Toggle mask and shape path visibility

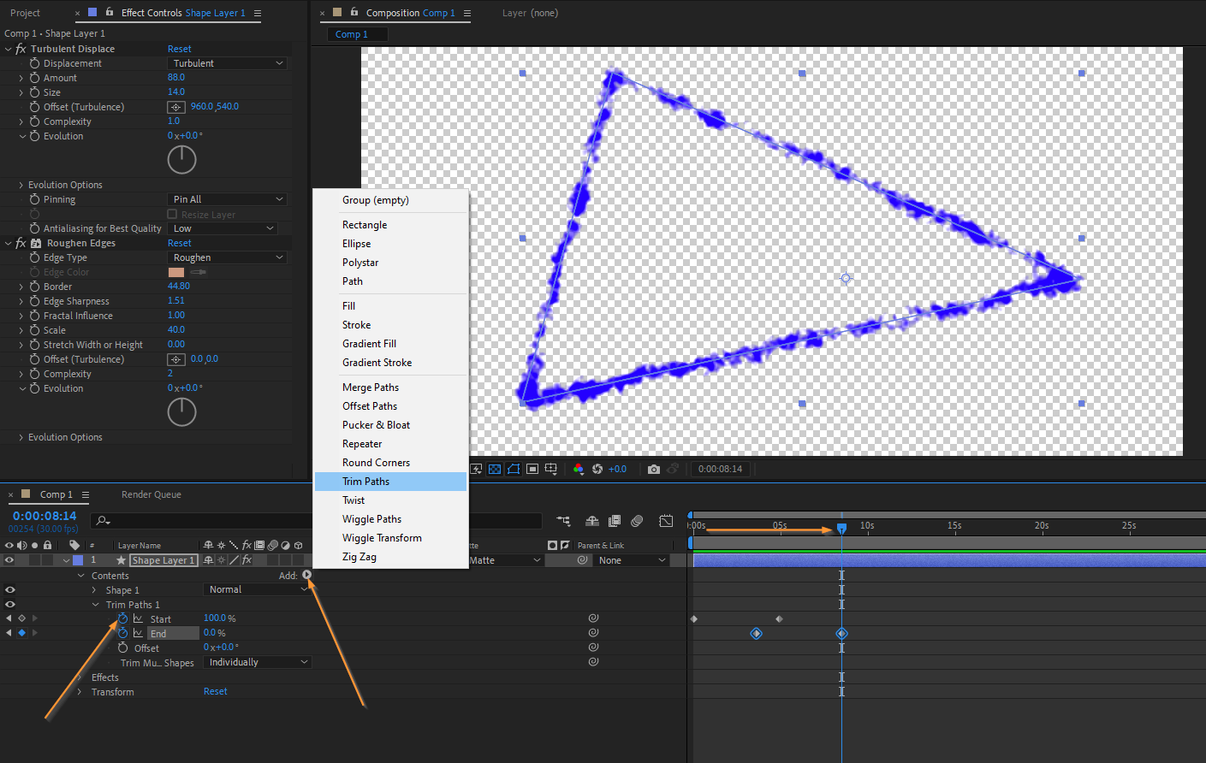pyautogui.click(x=514, y=469)
